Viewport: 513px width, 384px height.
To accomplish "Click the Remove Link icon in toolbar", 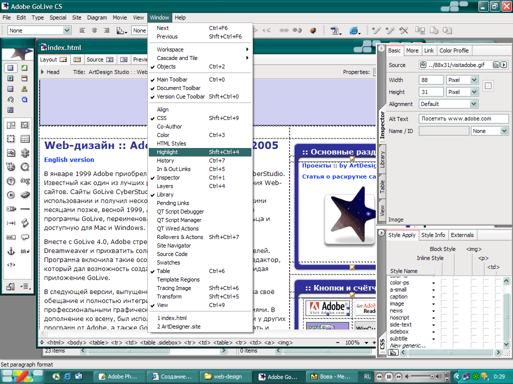I will [297, 30].
